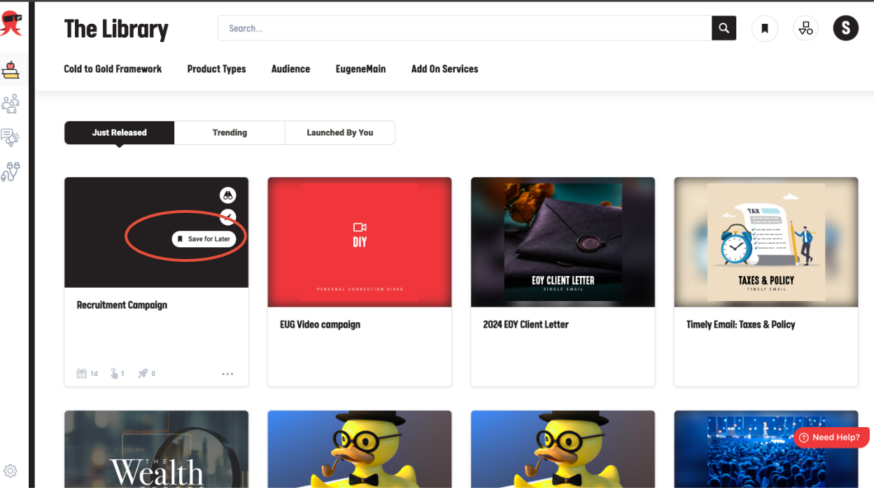Viewport: 874px width, 488px height.
Task: Click binoculars preview icon on Recruitment Campaign
Action: point(227,195)
